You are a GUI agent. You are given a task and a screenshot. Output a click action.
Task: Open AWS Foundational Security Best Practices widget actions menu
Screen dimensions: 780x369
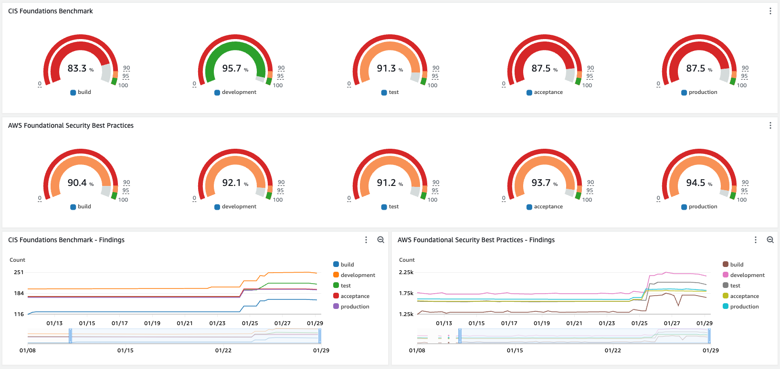coord(770,125)
